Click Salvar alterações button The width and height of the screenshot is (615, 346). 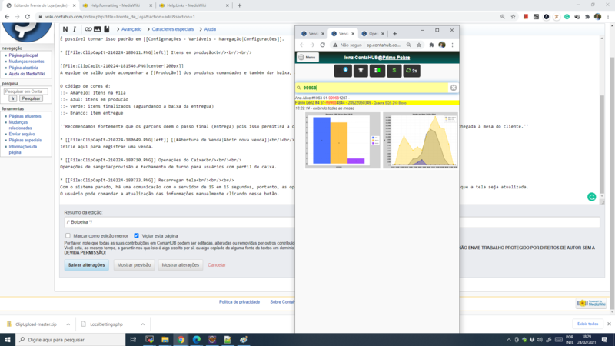[x=86, y=264]
